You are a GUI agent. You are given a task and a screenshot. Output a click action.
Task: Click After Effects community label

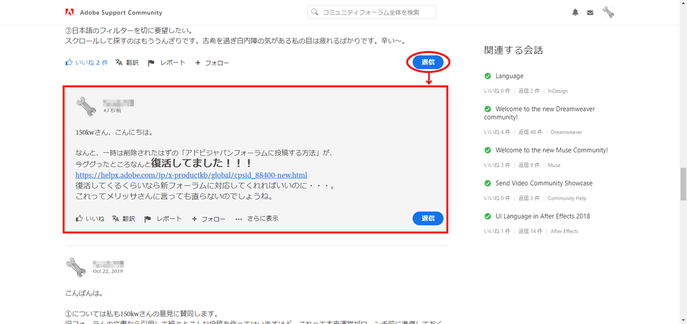tap(564, 231)
